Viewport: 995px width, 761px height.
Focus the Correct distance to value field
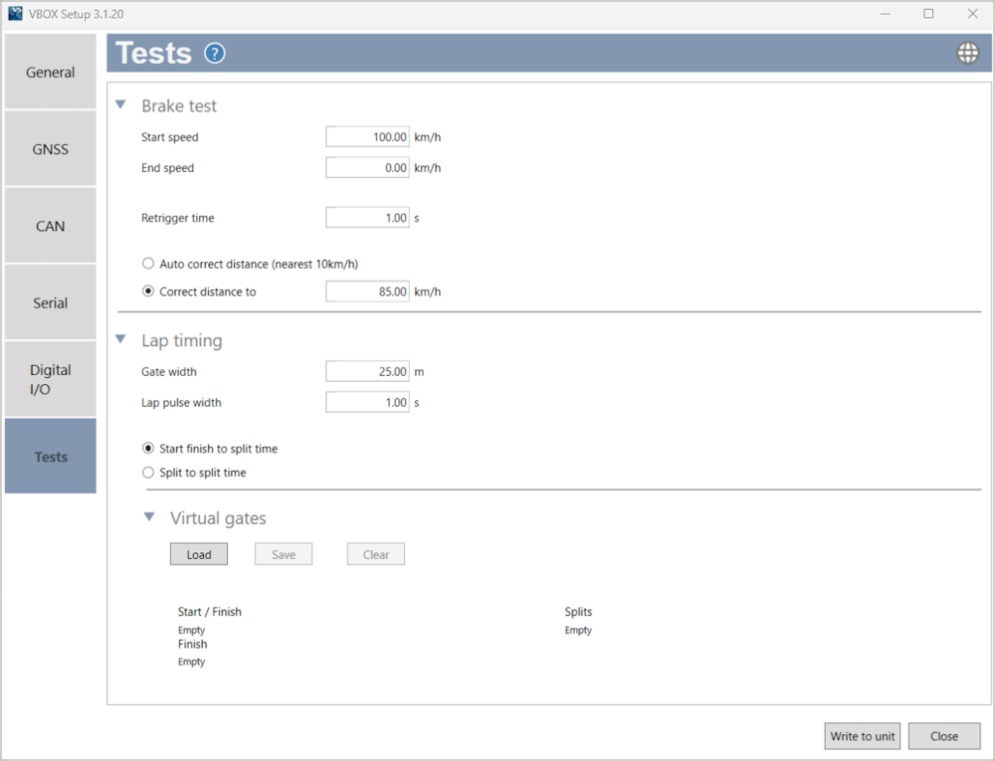(x=367, y=291)
